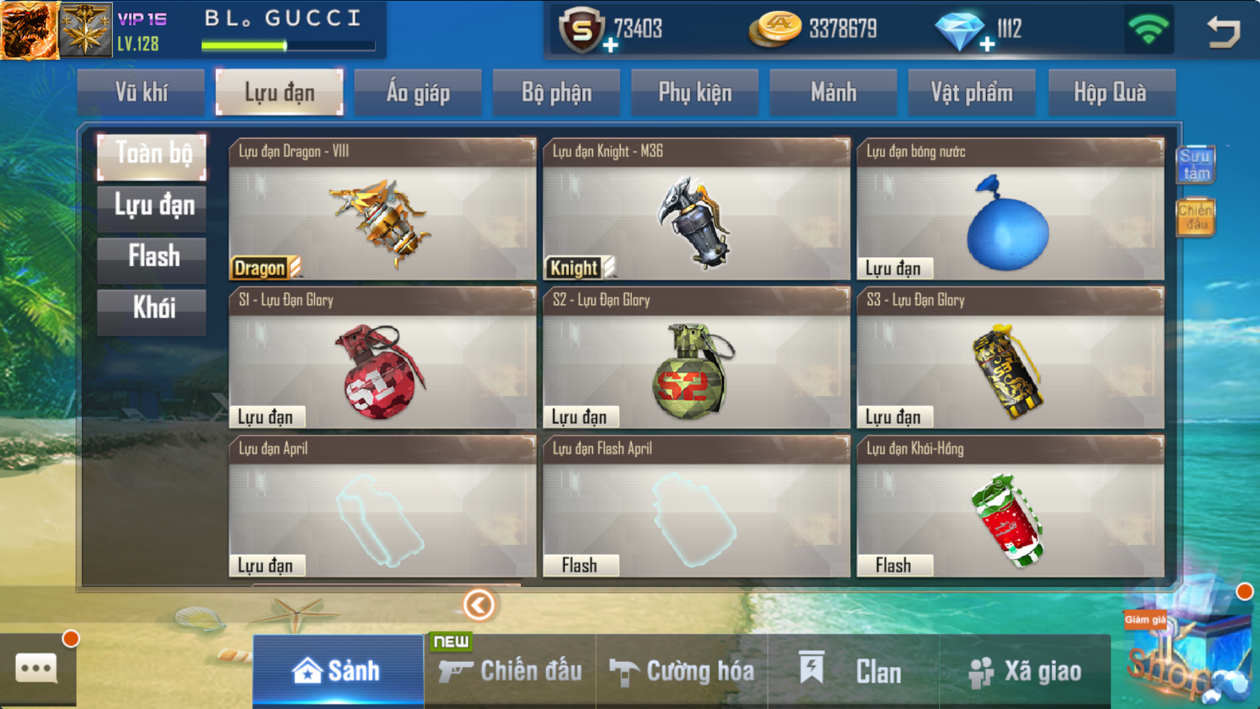This screenshot has height=709, width=1260.
Task: Check the wifi connection status icon
Action: coord(1148,29)
